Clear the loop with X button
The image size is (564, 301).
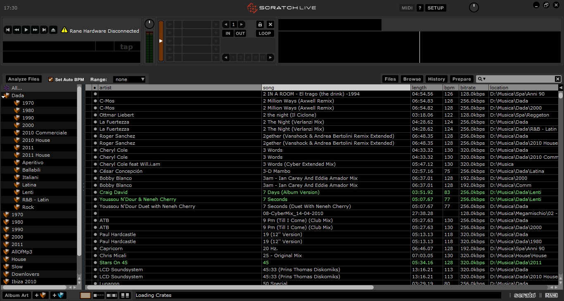click(x=270, y=24)
